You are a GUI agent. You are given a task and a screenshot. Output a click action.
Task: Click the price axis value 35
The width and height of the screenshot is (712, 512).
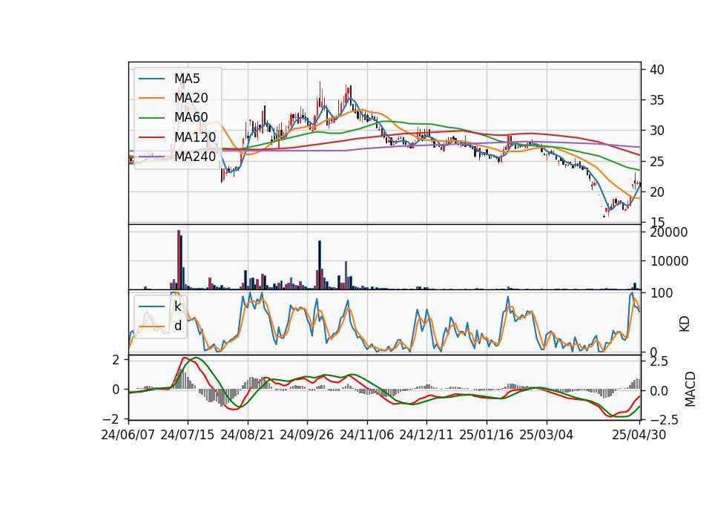point(656,100)
